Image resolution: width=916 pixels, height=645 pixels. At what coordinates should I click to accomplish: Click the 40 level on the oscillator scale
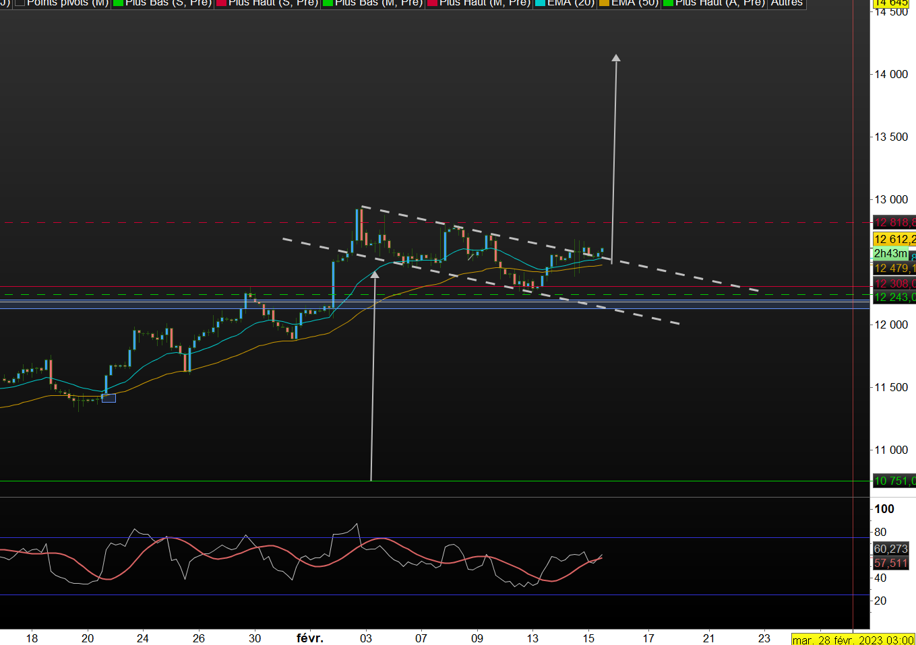[x=880, y=578]
